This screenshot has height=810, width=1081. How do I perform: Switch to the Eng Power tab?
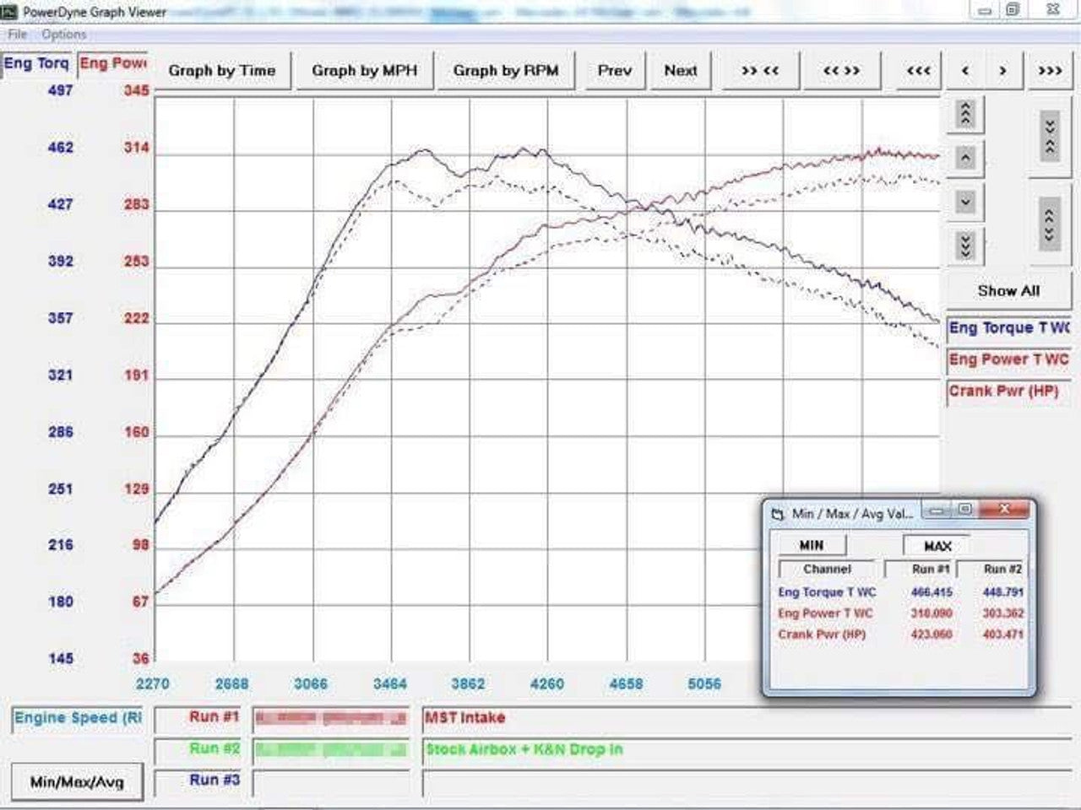pos(112,63)
